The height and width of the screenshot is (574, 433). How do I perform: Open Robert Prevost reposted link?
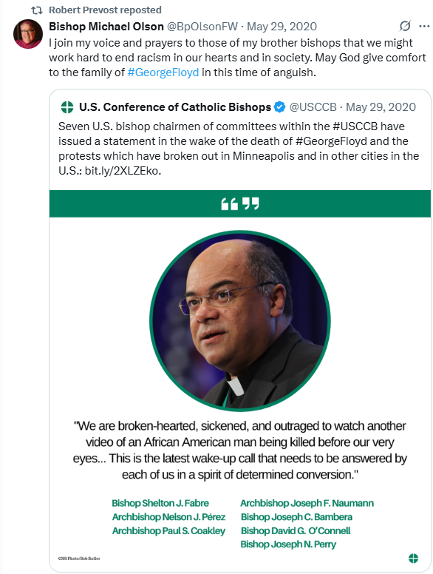pos(106,10)
